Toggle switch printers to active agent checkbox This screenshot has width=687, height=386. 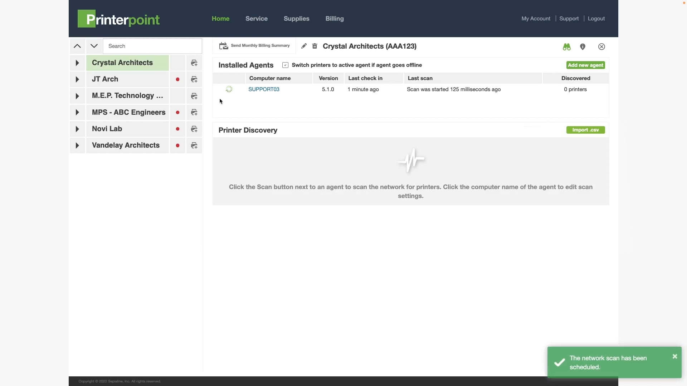pos(285,65)
